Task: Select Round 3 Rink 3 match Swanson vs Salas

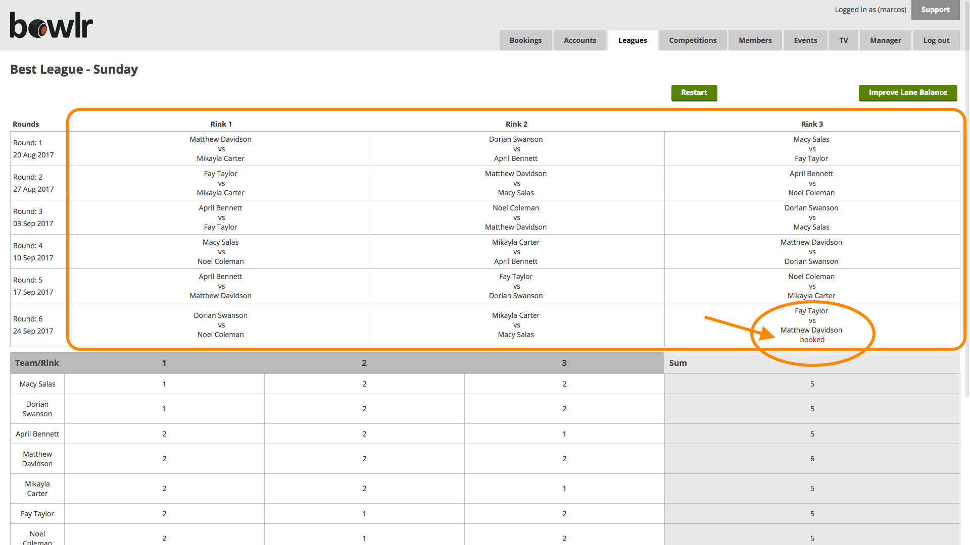Action: (812, 217)
